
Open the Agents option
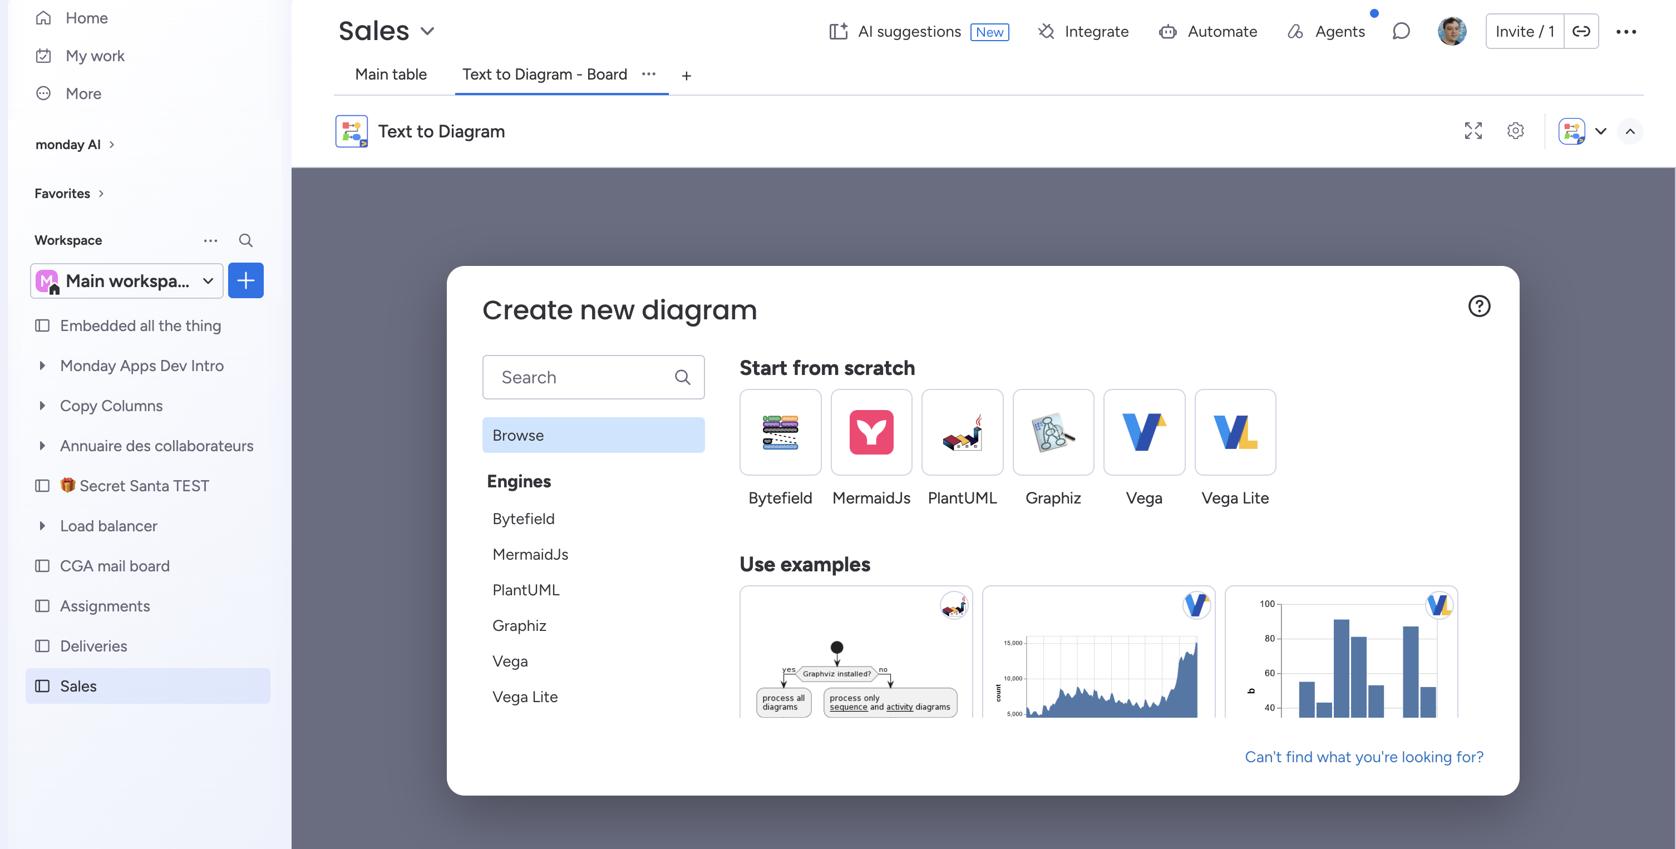1326,31
